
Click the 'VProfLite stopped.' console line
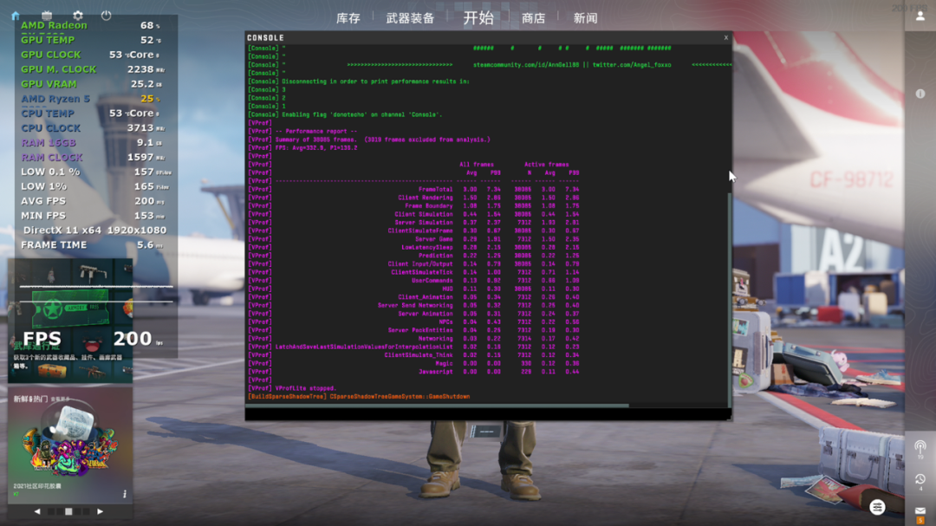292,388
